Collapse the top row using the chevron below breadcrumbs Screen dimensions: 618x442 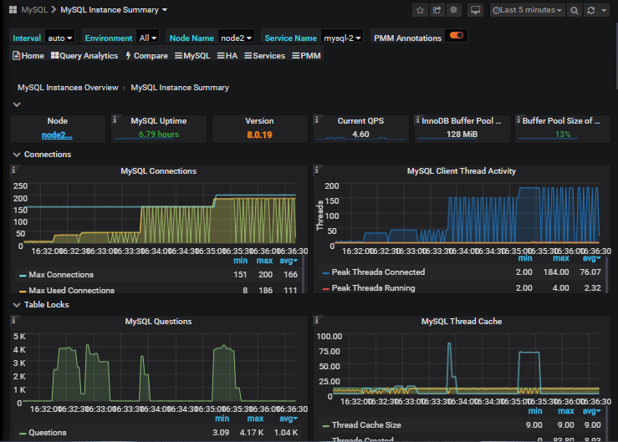(17, 104)
